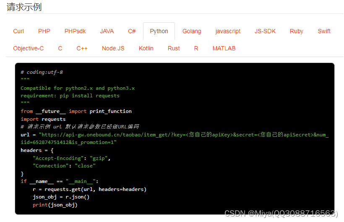Switch to the Curl tab

point(18,31)
